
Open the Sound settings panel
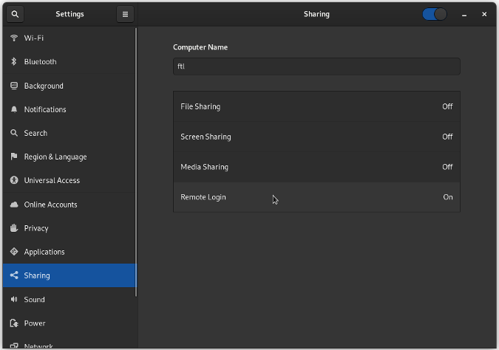(x=34, y=300)
